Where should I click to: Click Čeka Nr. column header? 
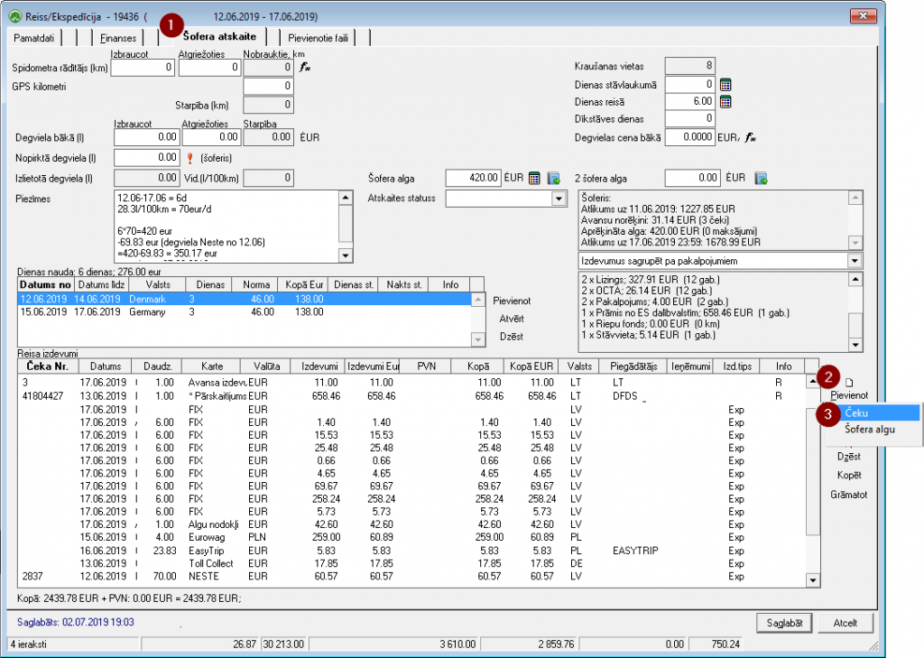47,366
